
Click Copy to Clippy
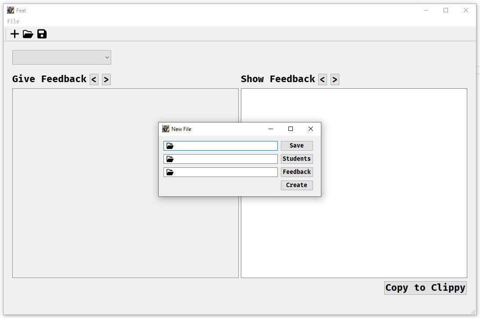click(425, 288)
